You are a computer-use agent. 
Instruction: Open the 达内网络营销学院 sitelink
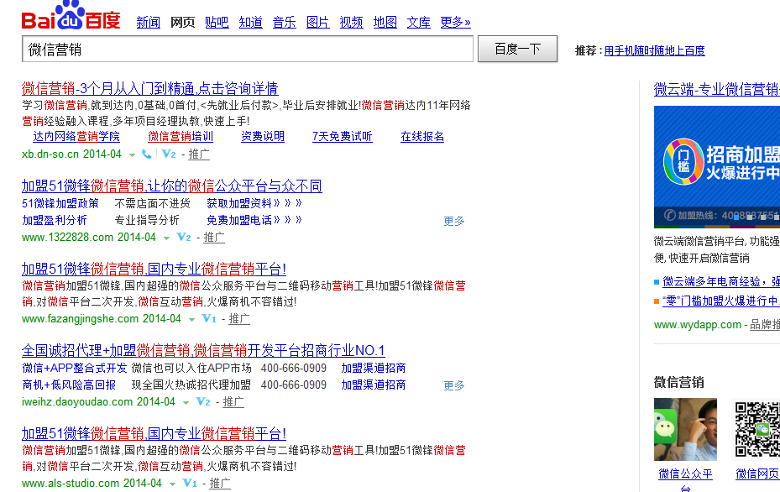coord(76,136)
